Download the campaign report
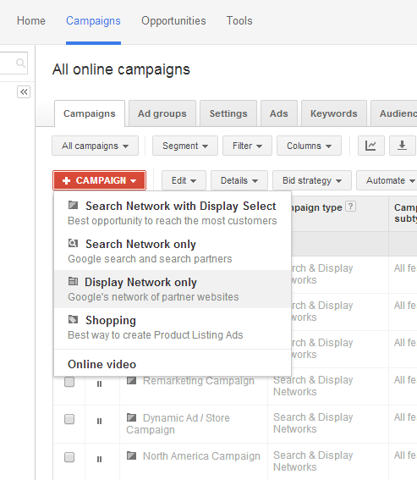417x480 pixels. (x=402, y=146)
